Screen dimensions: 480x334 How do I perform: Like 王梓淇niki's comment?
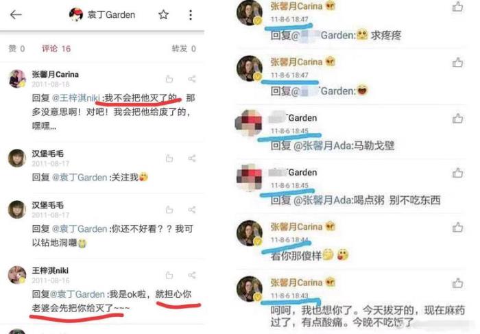point(169,275)
